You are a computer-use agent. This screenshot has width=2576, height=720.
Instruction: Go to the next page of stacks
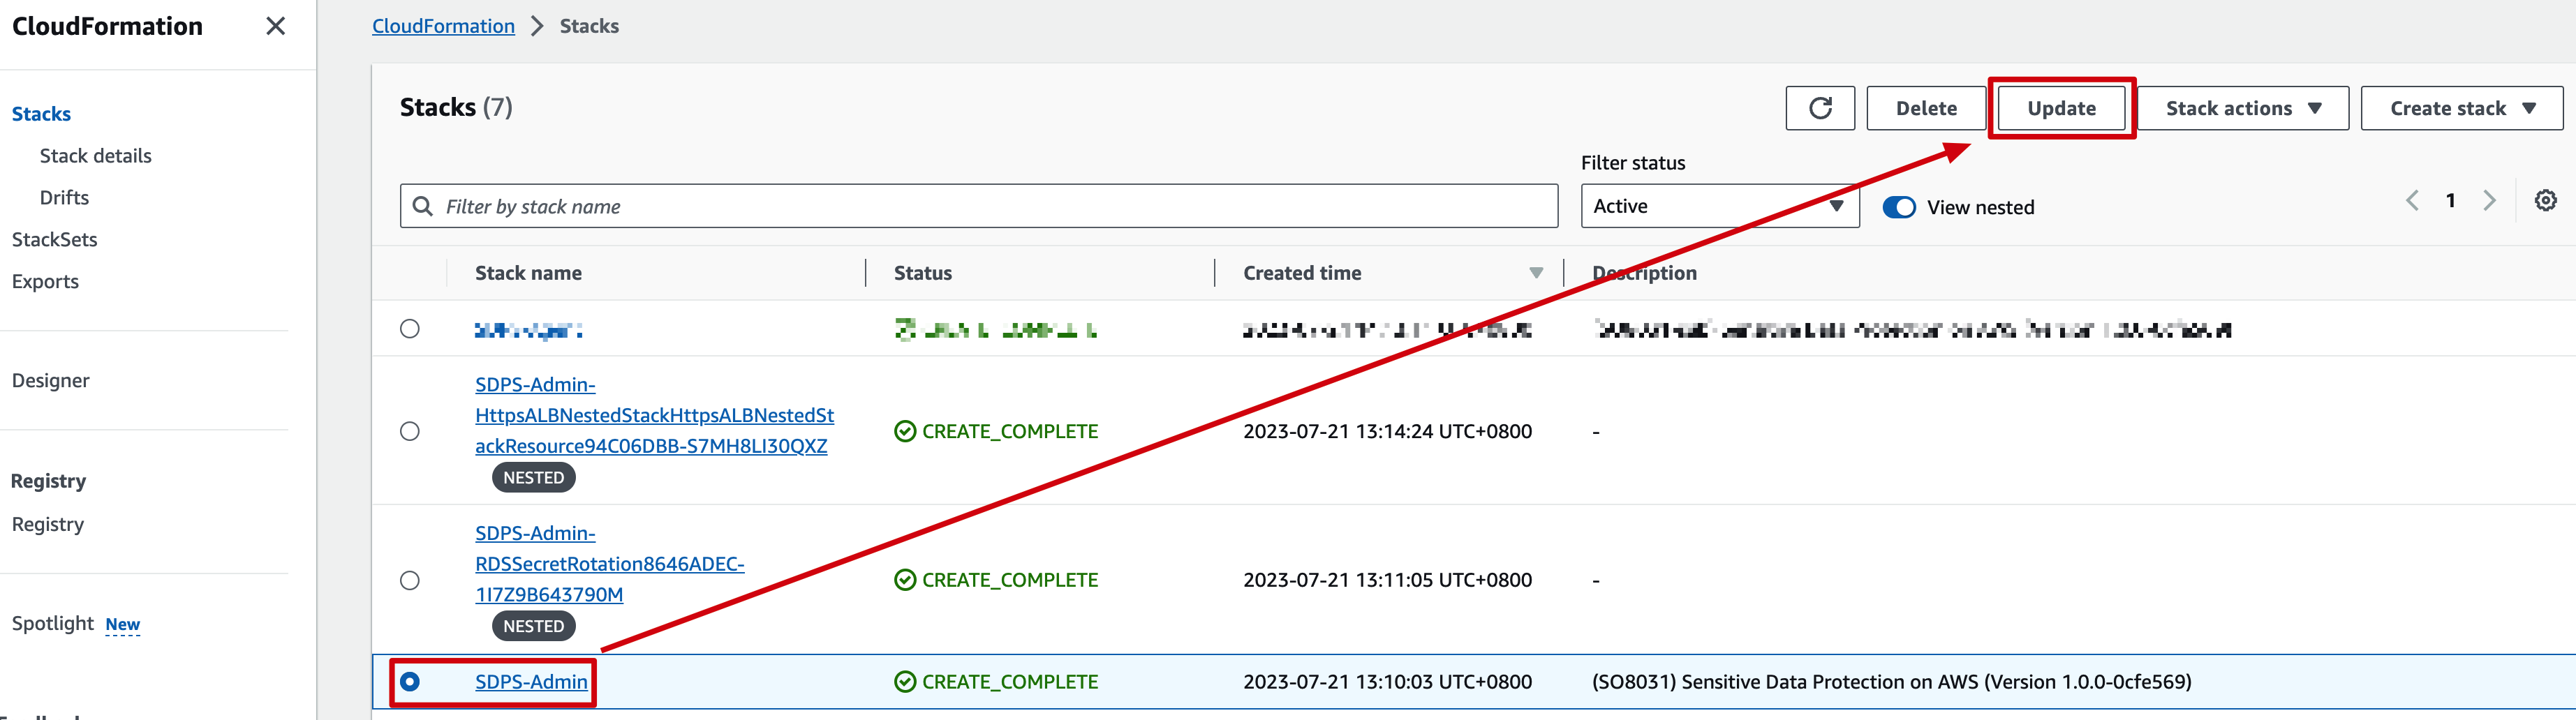(x=2489, y=201)
